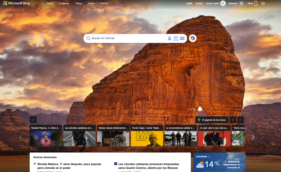
Task: Go to the Mapas section
Action: [91, 4]
